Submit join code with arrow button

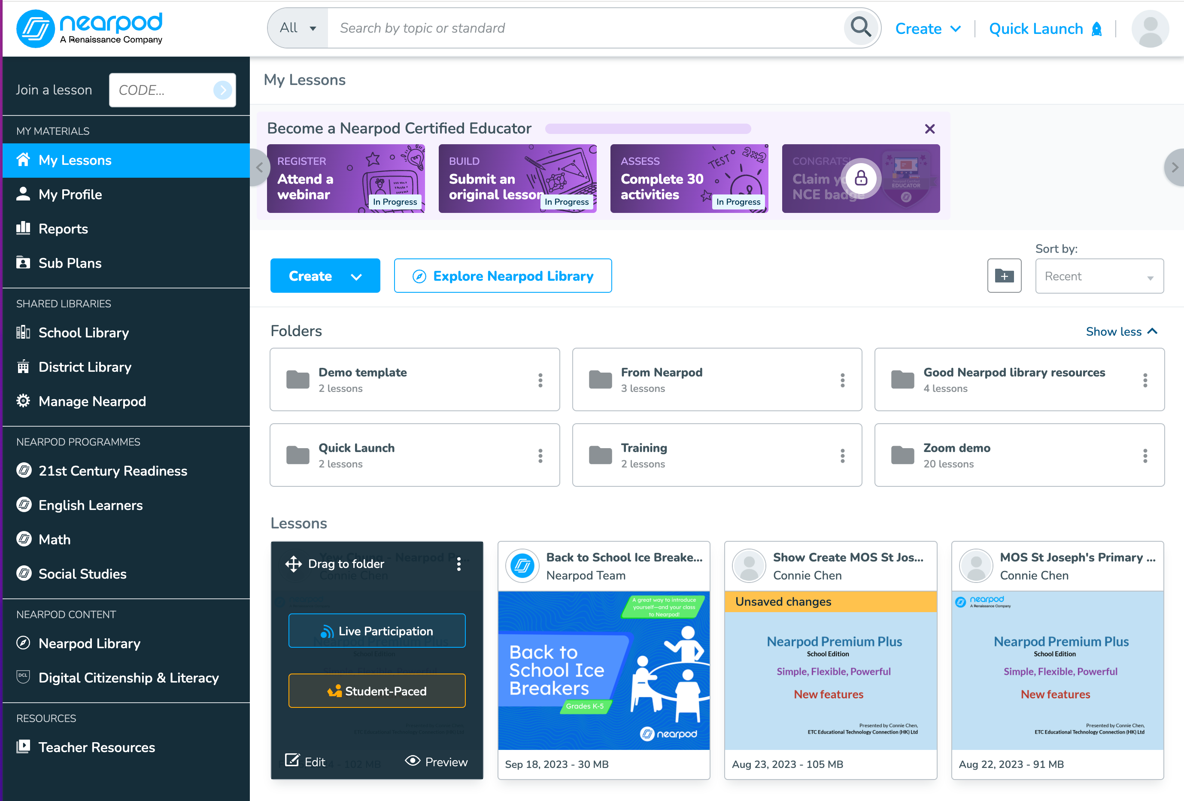pyautogui.click(x=222, y=90)
